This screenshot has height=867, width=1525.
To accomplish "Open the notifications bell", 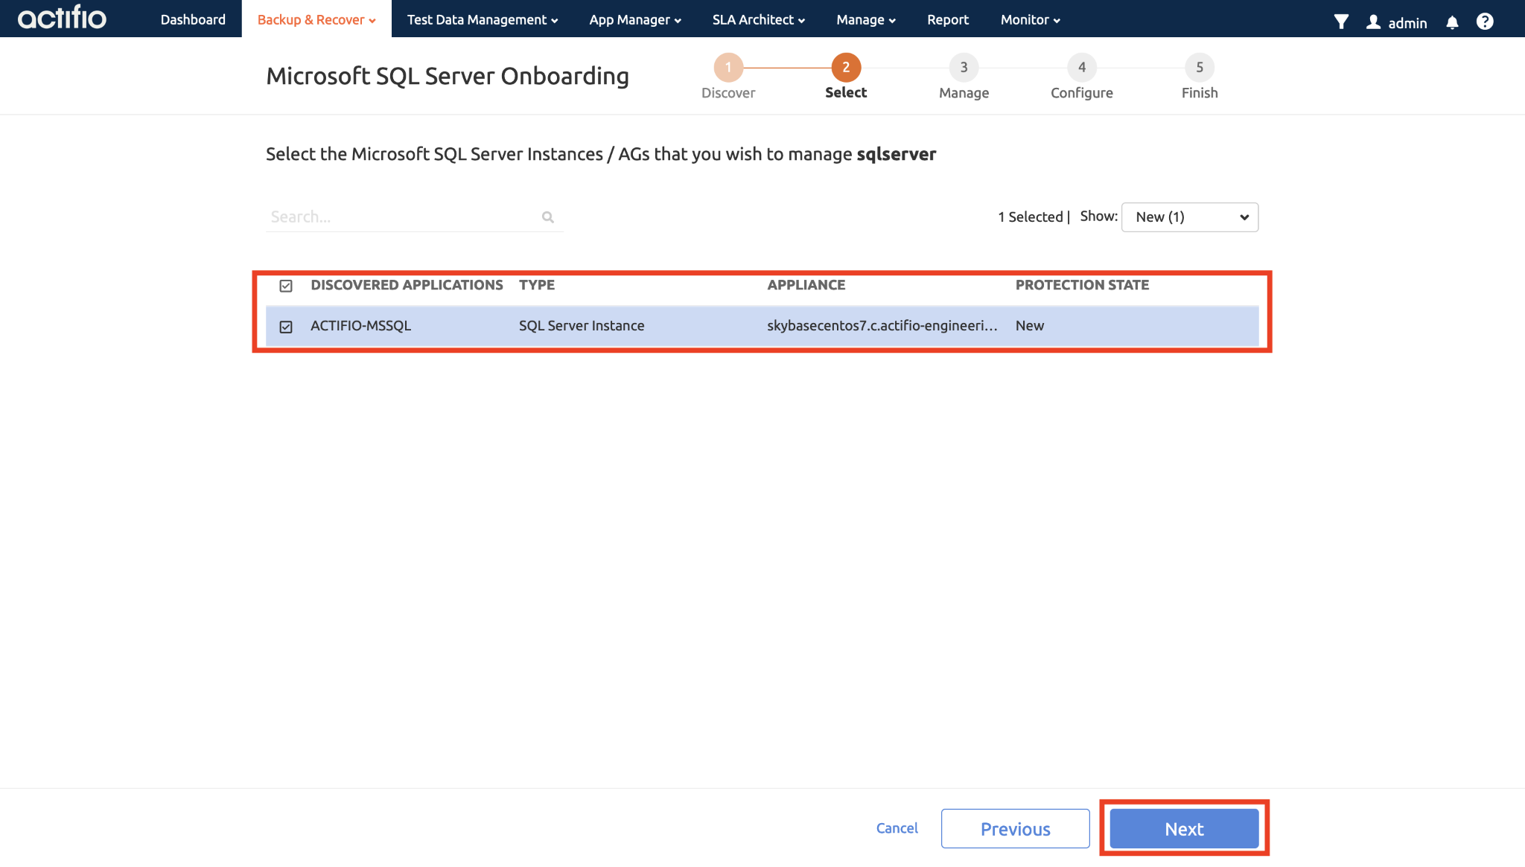I will (1452, 22).
